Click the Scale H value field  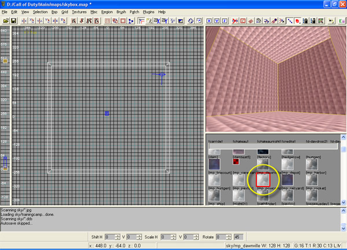point(165,237)
